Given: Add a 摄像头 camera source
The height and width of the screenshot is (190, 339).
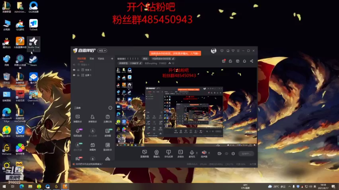Looking at the screenshot, I should tap(156, 154).
